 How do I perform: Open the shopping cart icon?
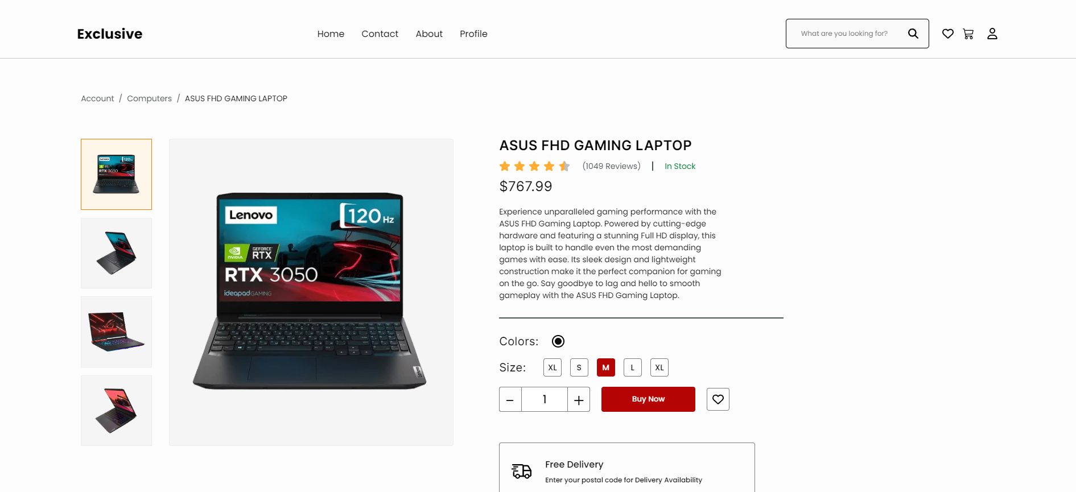[x=968, y=34]
